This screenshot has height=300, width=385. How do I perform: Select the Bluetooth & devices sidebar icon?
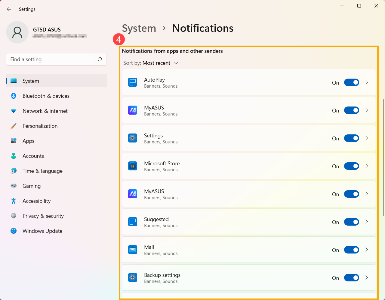(14, 96)
